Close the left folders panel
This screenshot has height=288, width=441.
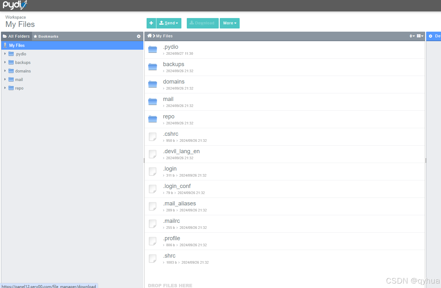pyautogui.click(x=139, y=36)
